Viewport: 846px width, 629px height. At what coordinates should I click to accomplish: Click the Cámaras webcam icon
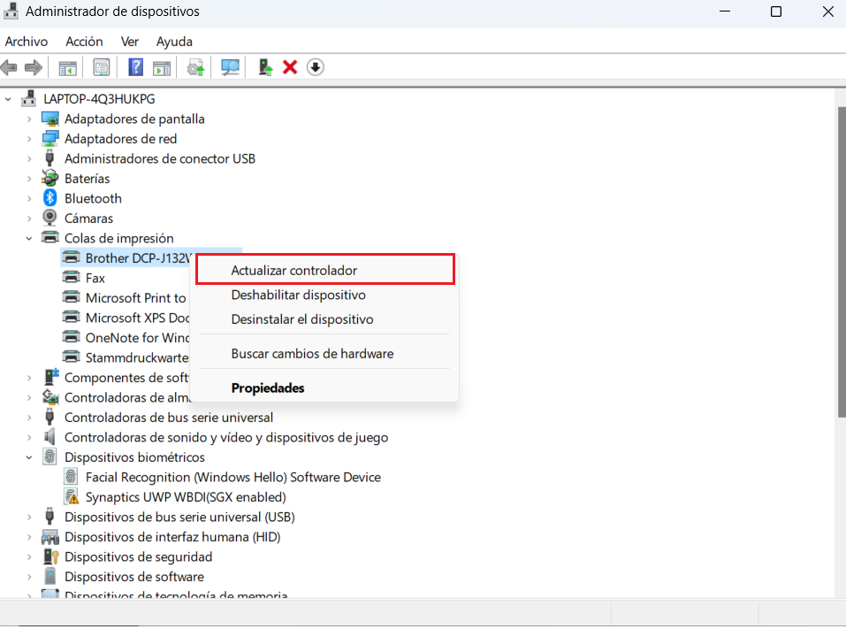[50, 219]
